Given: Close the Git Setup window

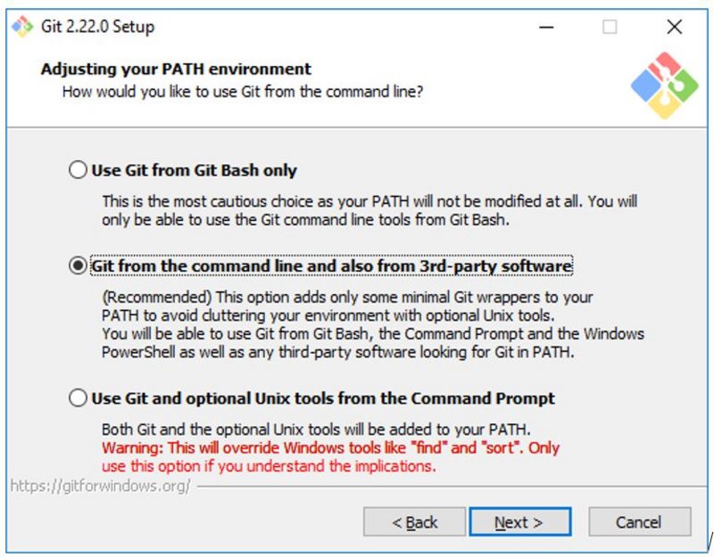Looking at the screenshot, I should click(x=675, y=28).
